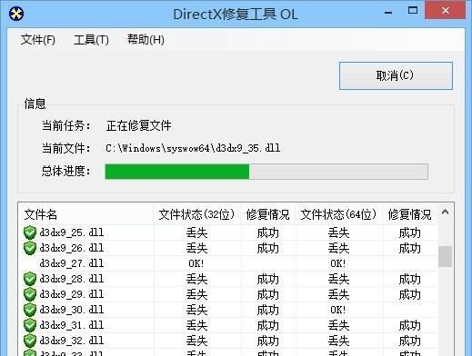Maximize the DirectX修复工具 window

tap(413, 11)
